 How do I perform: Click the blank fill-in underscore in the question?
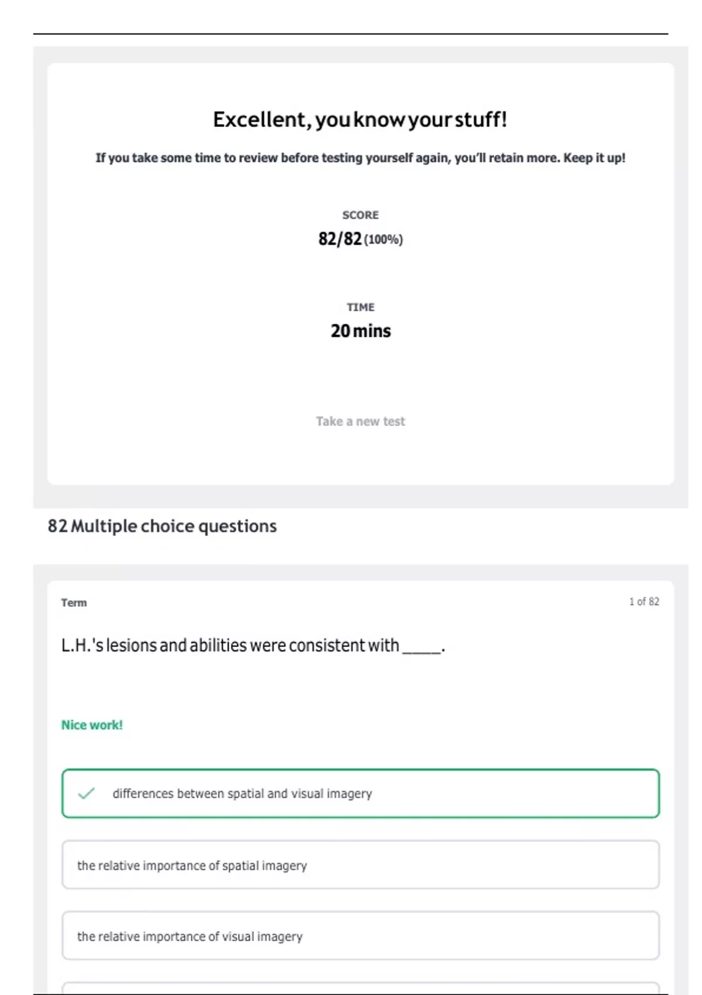[421, 650]
